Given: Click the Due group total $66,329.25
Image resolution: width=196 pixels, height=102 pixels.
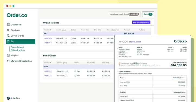Looking at the screenshot, I should coord(129,34).
